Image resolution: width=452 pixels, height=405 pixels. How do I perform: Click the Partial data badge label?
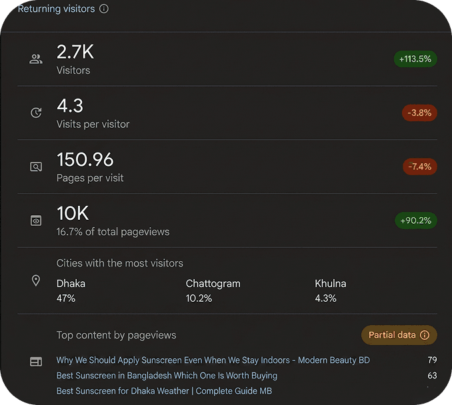[392, 335]
